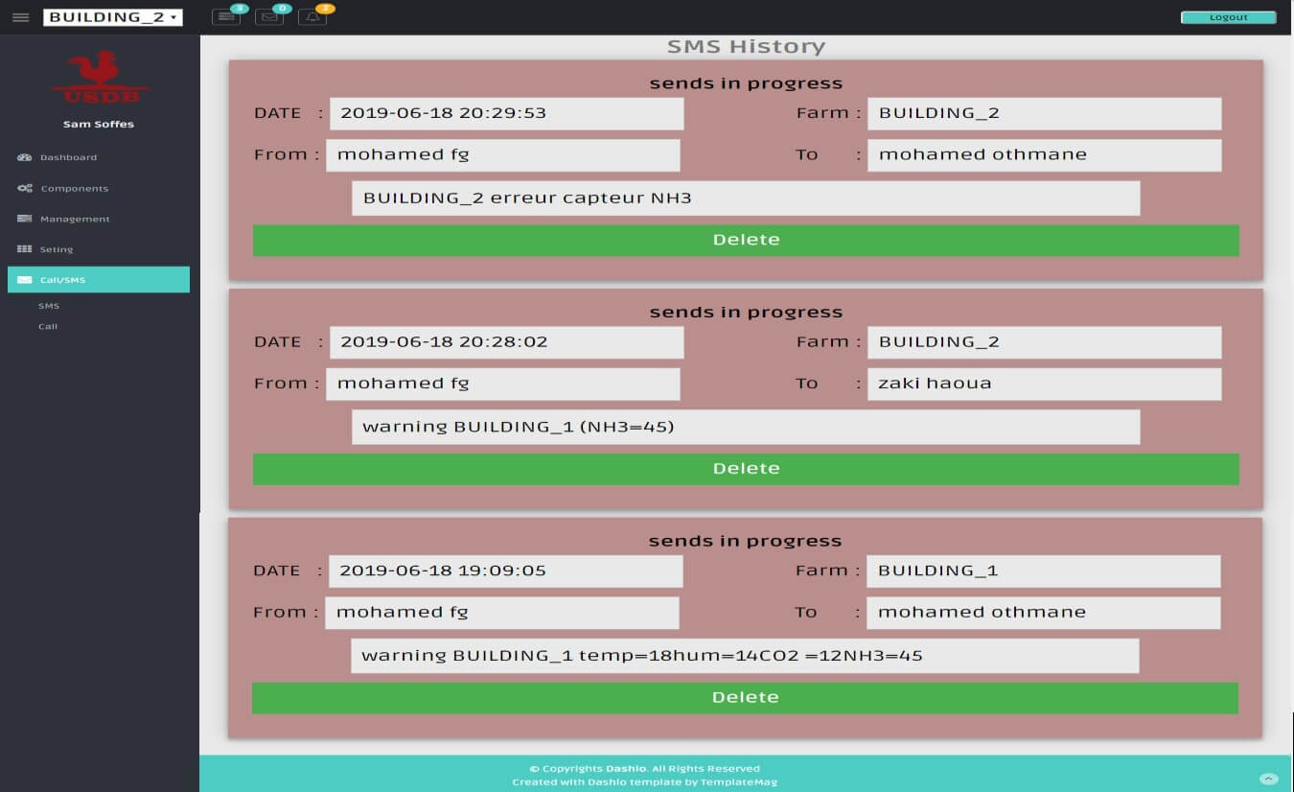Viewport: 1294px width, 792px height.
Task: Open the BUILDING_2 selector dropdown
Action: click(112, 16)
